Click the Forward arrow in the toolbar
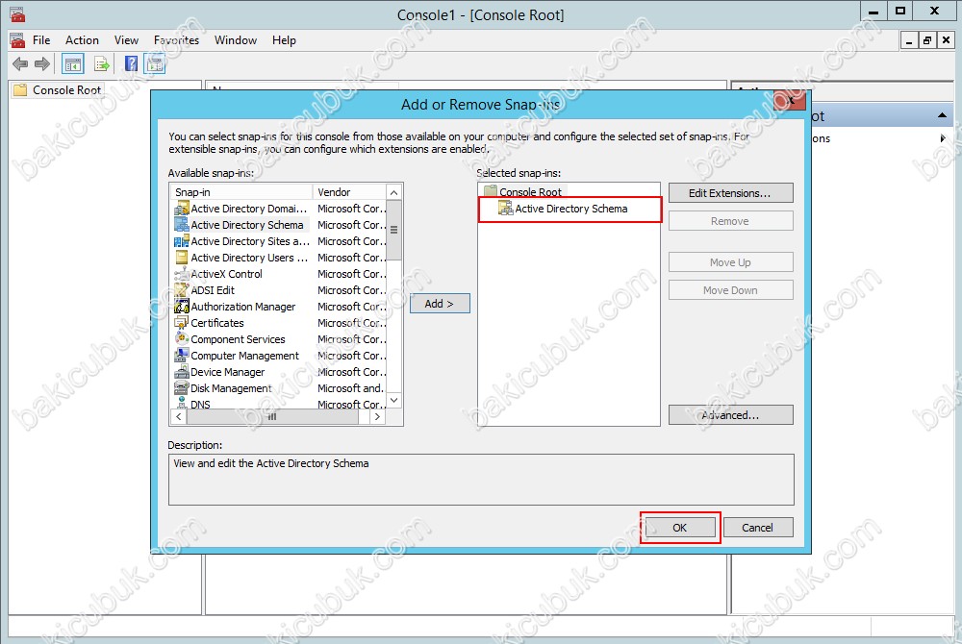Image resolution: width=962 pixels, height=644 pixels. point(42,63)
